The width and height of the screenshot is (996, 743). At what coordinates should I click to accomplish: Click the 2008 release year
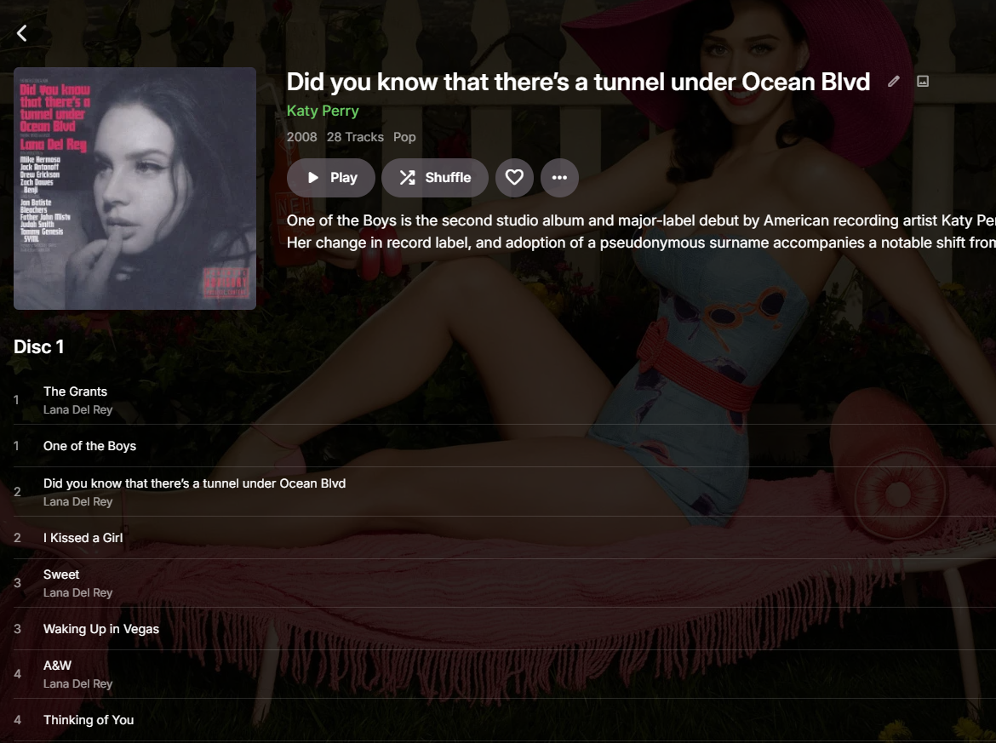click(301, 137)
